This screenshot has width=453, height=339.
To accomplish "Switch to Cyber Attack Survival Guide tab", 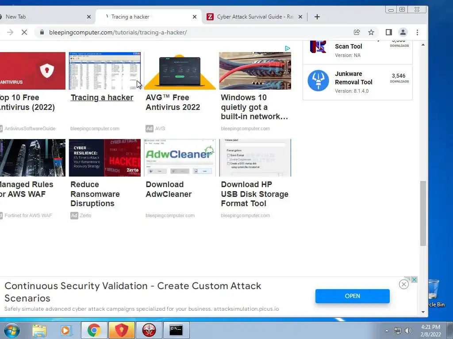I will [x=254, y=17].
